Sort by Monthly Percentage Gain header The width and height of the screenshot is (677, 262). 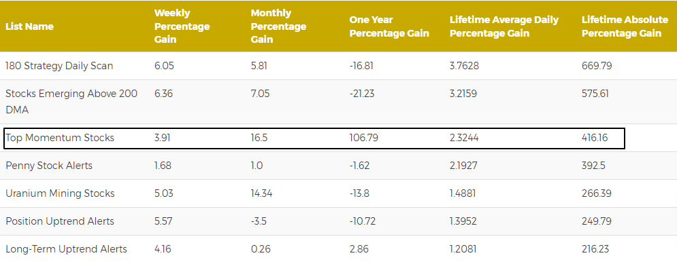tap(278, 26)
